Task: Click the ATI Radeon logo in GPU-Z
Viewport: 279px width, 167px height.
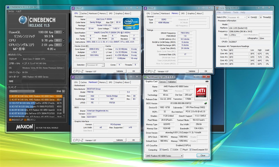Action: pyautogui.click(x=201, y=92)
